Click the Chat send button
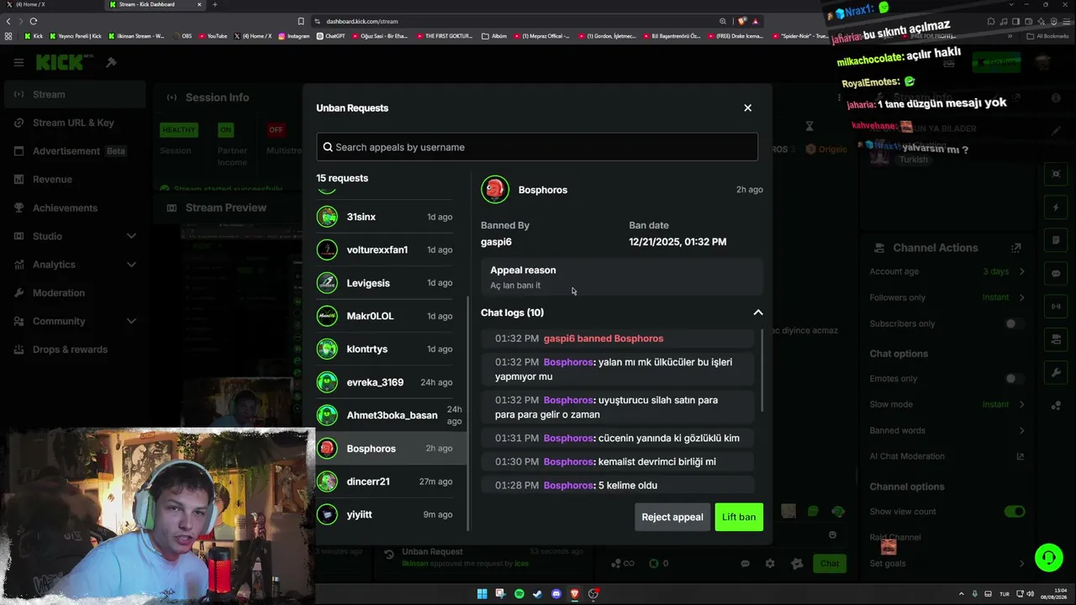1076x605 pixels. 830,564
